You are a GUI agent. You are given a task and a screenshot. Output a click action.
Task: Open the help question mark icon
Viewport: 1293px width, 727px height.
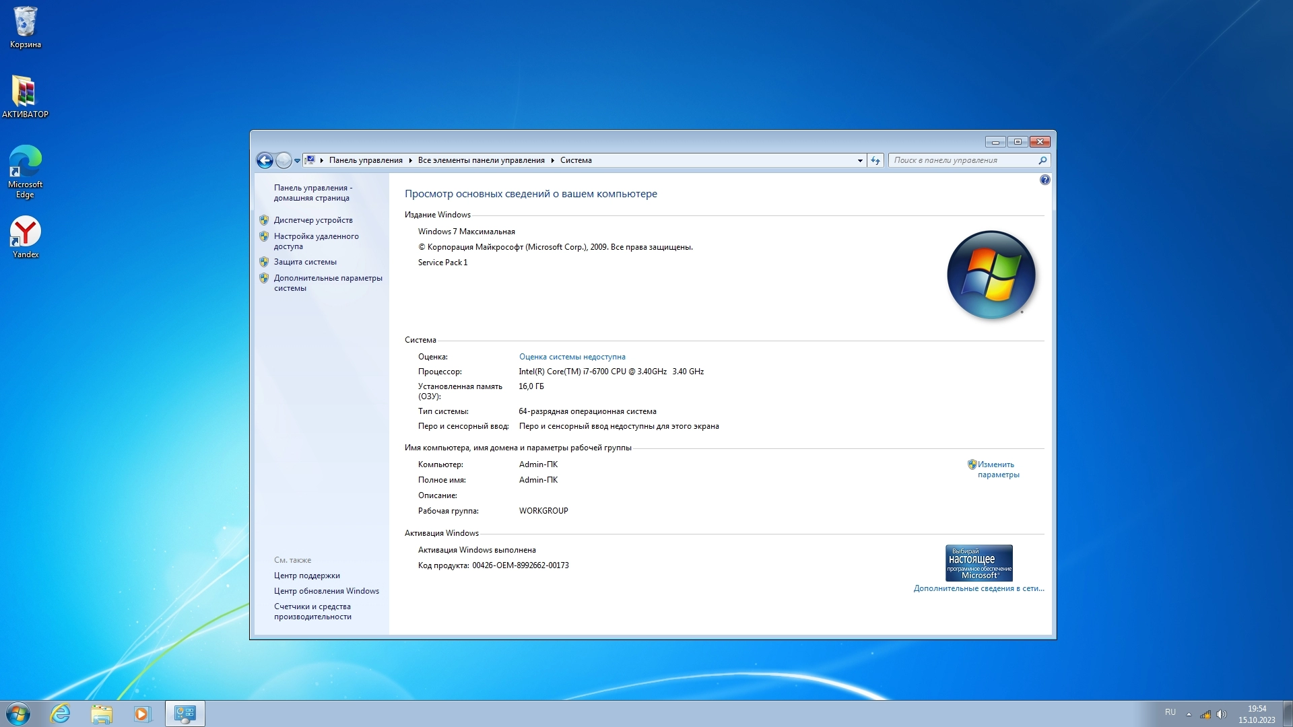pyautogui.click(x=1045, y=180)
